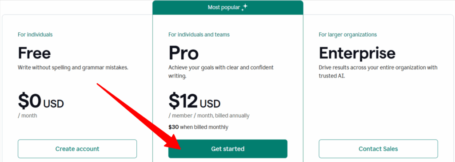
Task: Click the Pro plan heading
Action: tap(184, 53)
